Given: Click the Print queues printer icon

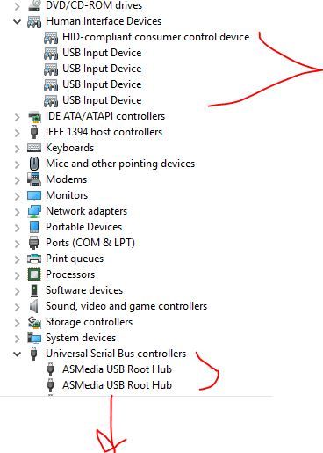Looking at the screenshot, I should pyautogui.click(x=34, y=259).
